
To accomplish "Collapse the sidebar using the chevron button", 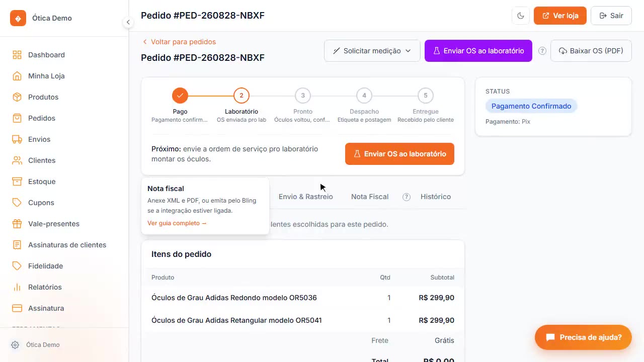I will [128, 22].
